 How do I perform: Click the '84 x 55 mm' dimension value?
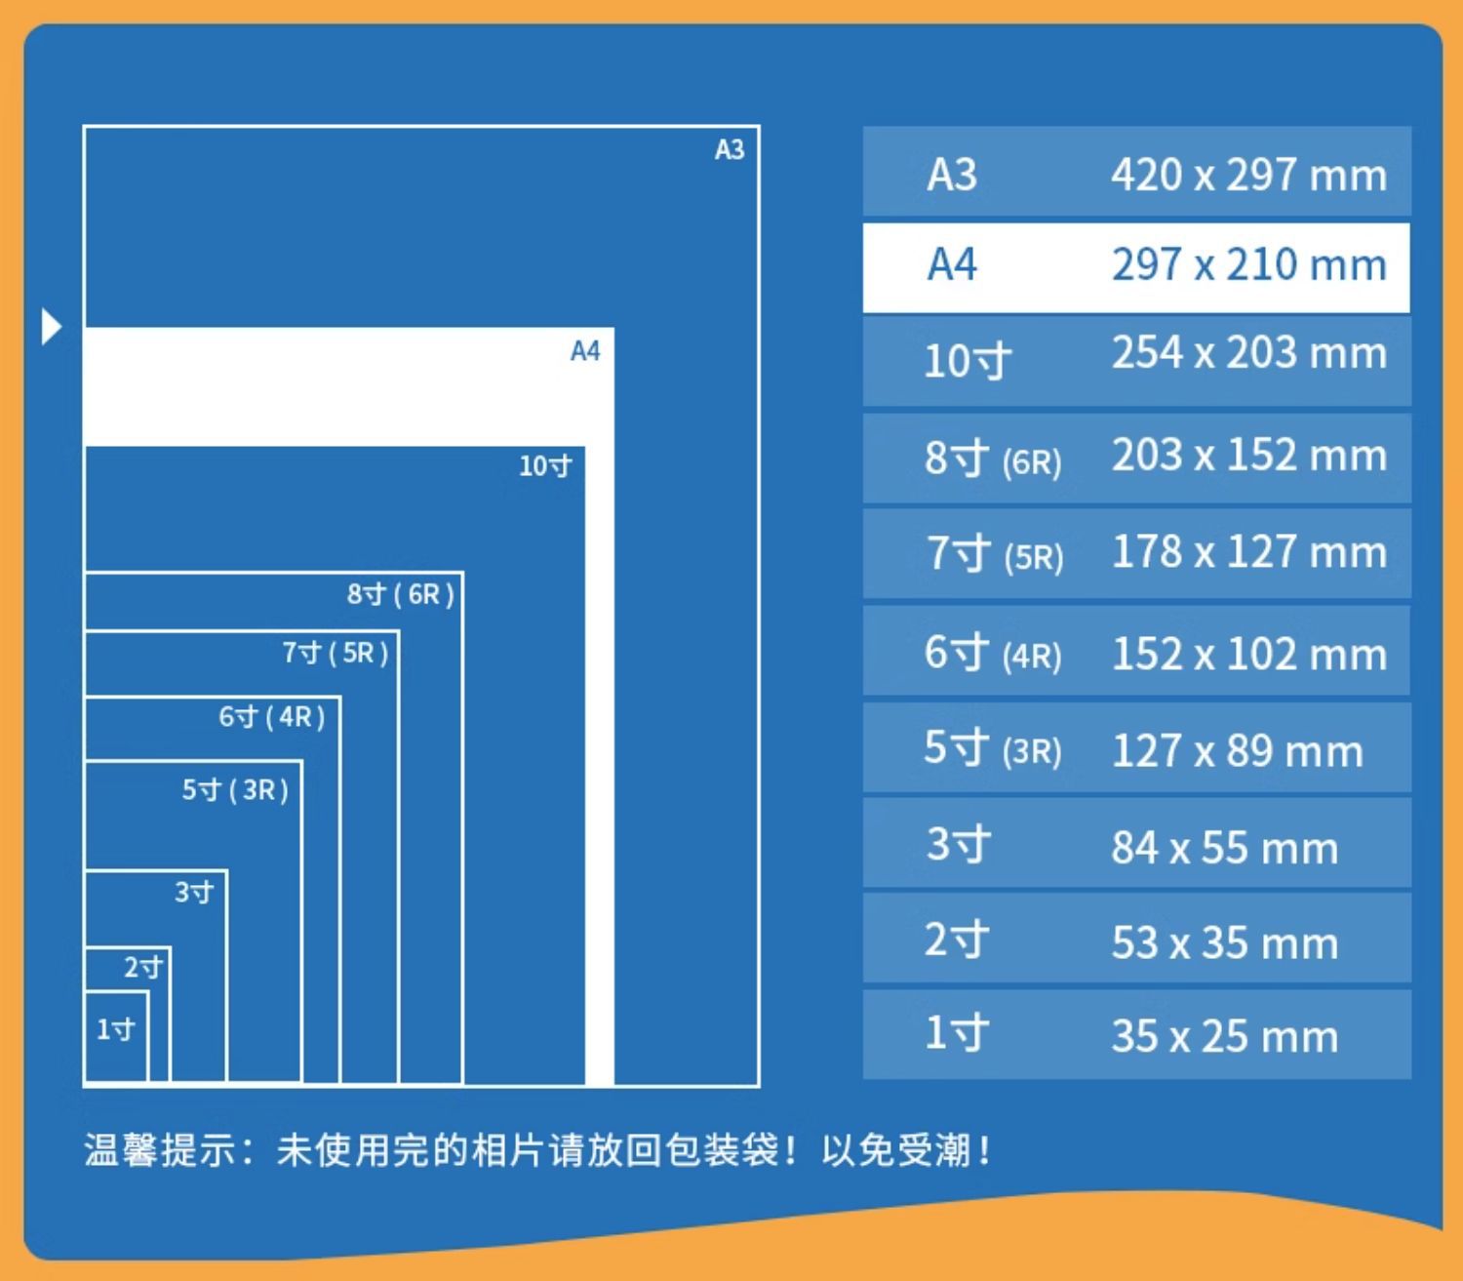pos(1224,848)
